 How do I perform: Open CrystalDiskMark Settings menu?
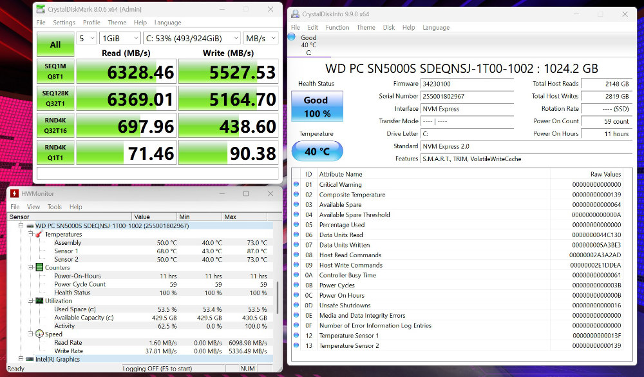[x=64, y=22]
